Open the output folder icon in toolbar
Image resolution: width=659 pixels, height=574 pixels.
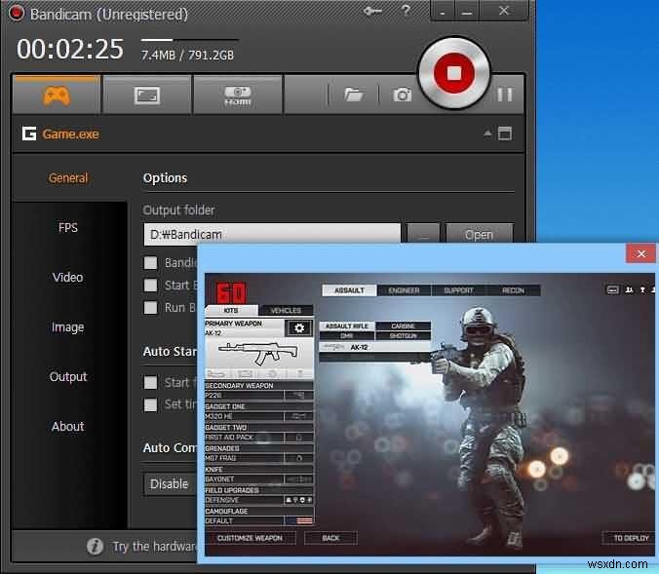click(354, 95)
